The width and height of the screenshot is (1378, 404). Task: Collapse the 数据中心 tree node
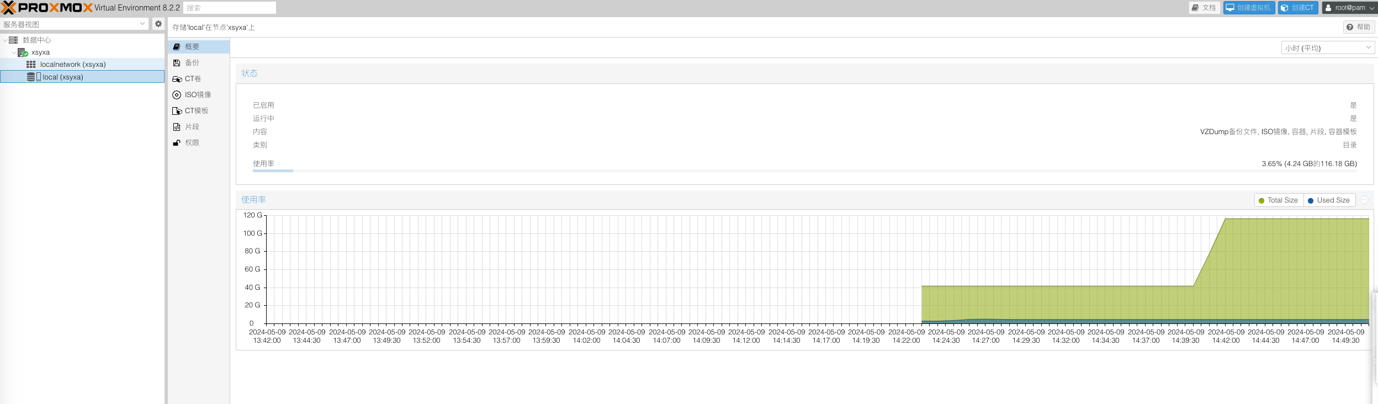click(x=5, y=40)
